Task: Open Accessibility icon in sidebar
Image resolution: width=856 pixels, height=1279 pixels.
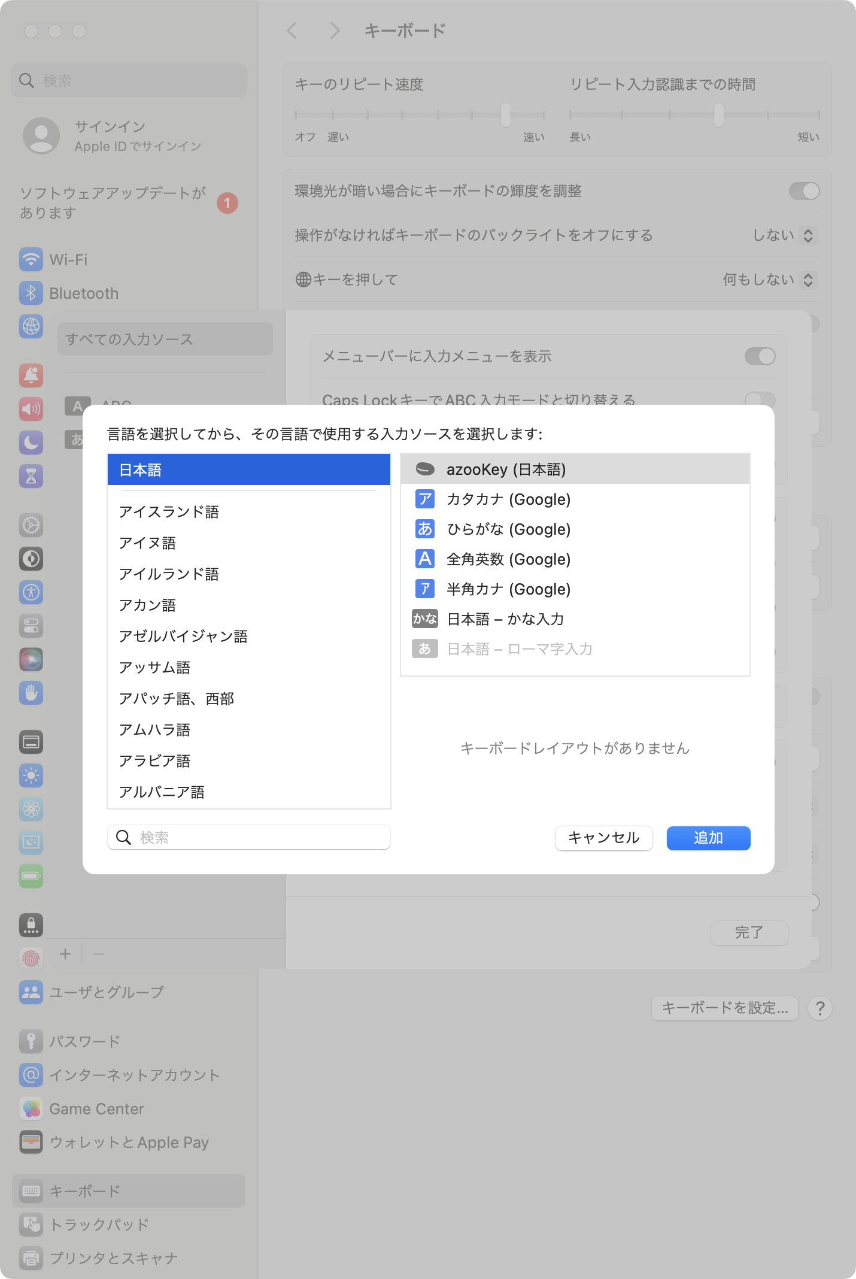Action: pos(31,592)
